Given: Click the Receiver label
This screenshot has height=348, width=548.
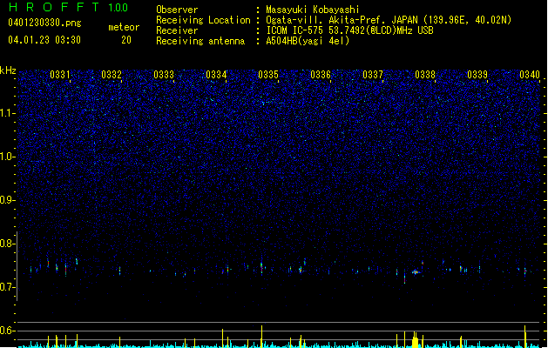Looking at the screenshot, I should tap(177, 30).
